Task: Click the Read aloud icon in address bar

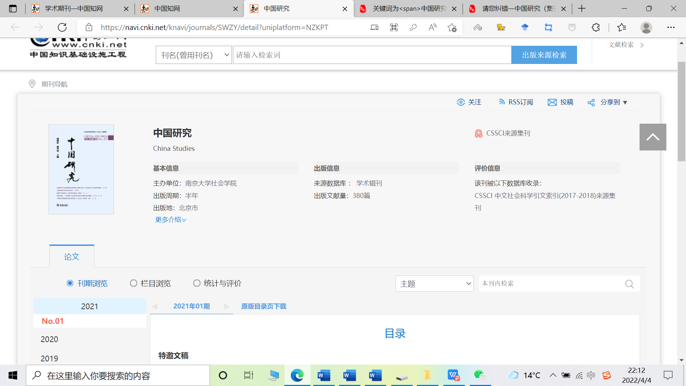Action: (432, 28)
